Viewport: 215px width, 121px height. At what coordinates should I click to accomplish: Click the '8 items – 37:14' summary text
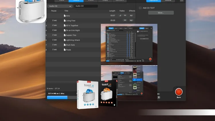tap(53, 89)
